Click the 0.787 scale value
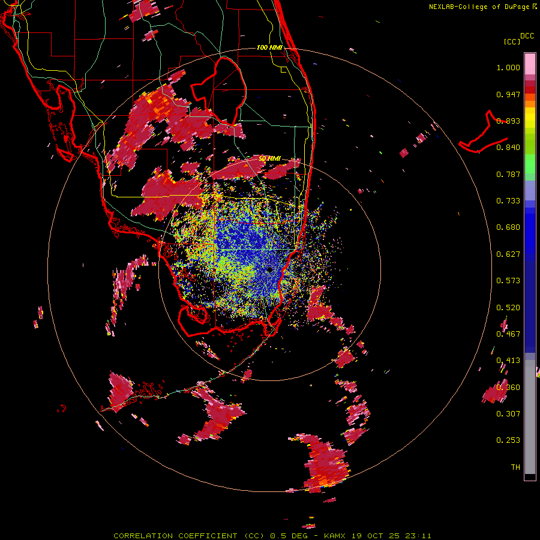Screen dimensions: 540x540 coord(508,174)
